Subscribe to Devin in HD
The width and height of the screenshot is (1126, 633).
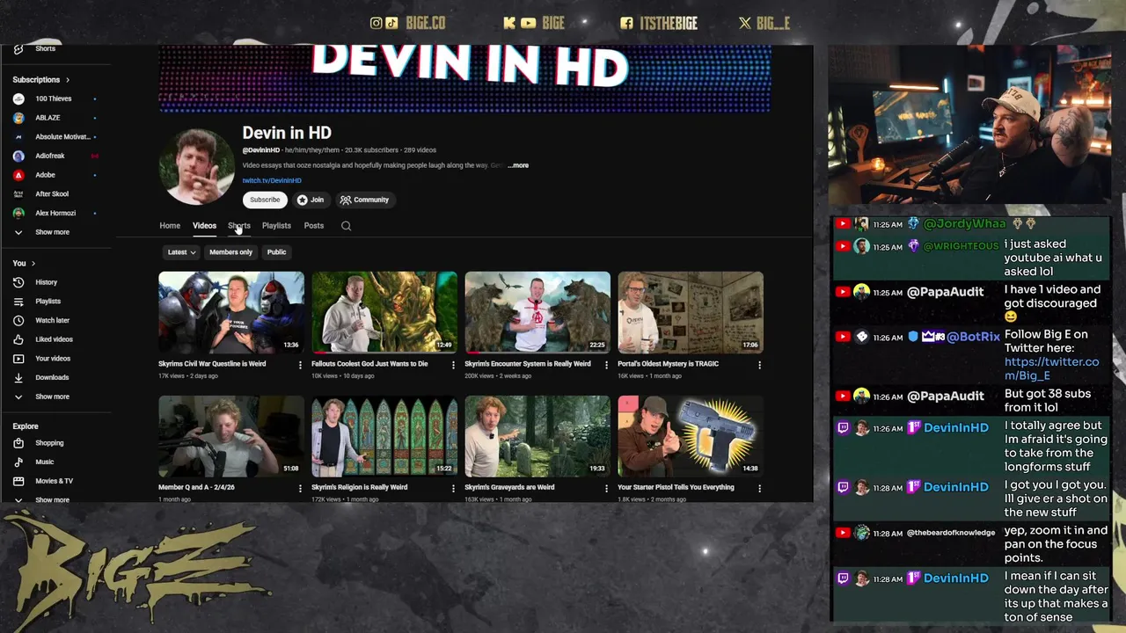pos(265,200)
